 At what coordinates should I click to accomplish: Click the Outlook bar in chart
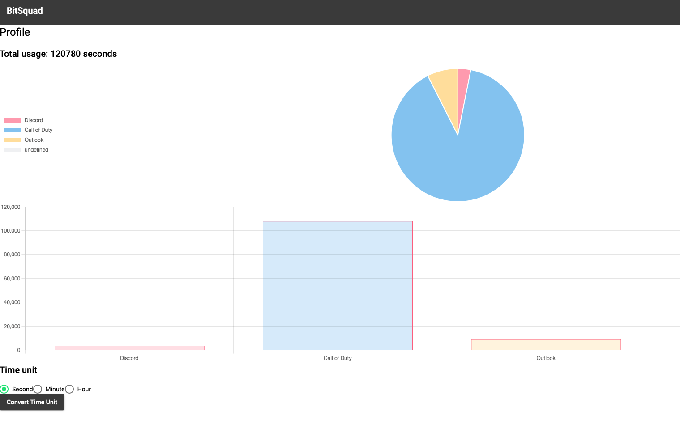click(x=546, y=345)
